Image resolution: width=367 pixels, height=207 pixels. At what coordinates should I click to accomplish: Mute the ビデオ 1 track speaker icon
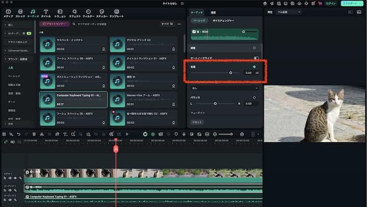click(x=10, y=178)
